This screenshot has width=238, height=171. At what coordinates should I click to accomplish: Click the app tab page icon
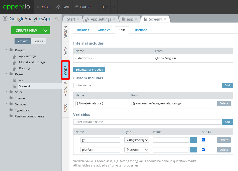coord(123,19)
